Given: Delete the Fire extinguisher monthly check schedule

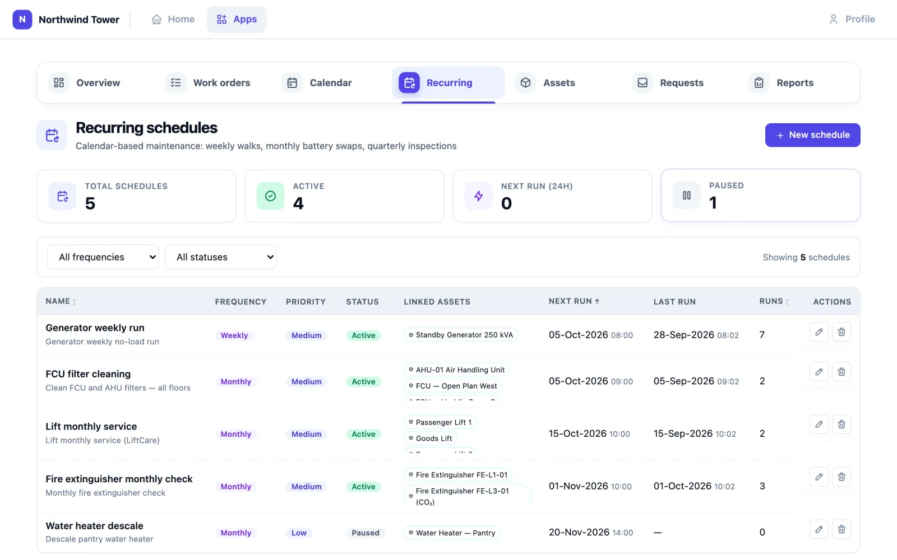Looking at the screenshot, I should click(841, 477).
